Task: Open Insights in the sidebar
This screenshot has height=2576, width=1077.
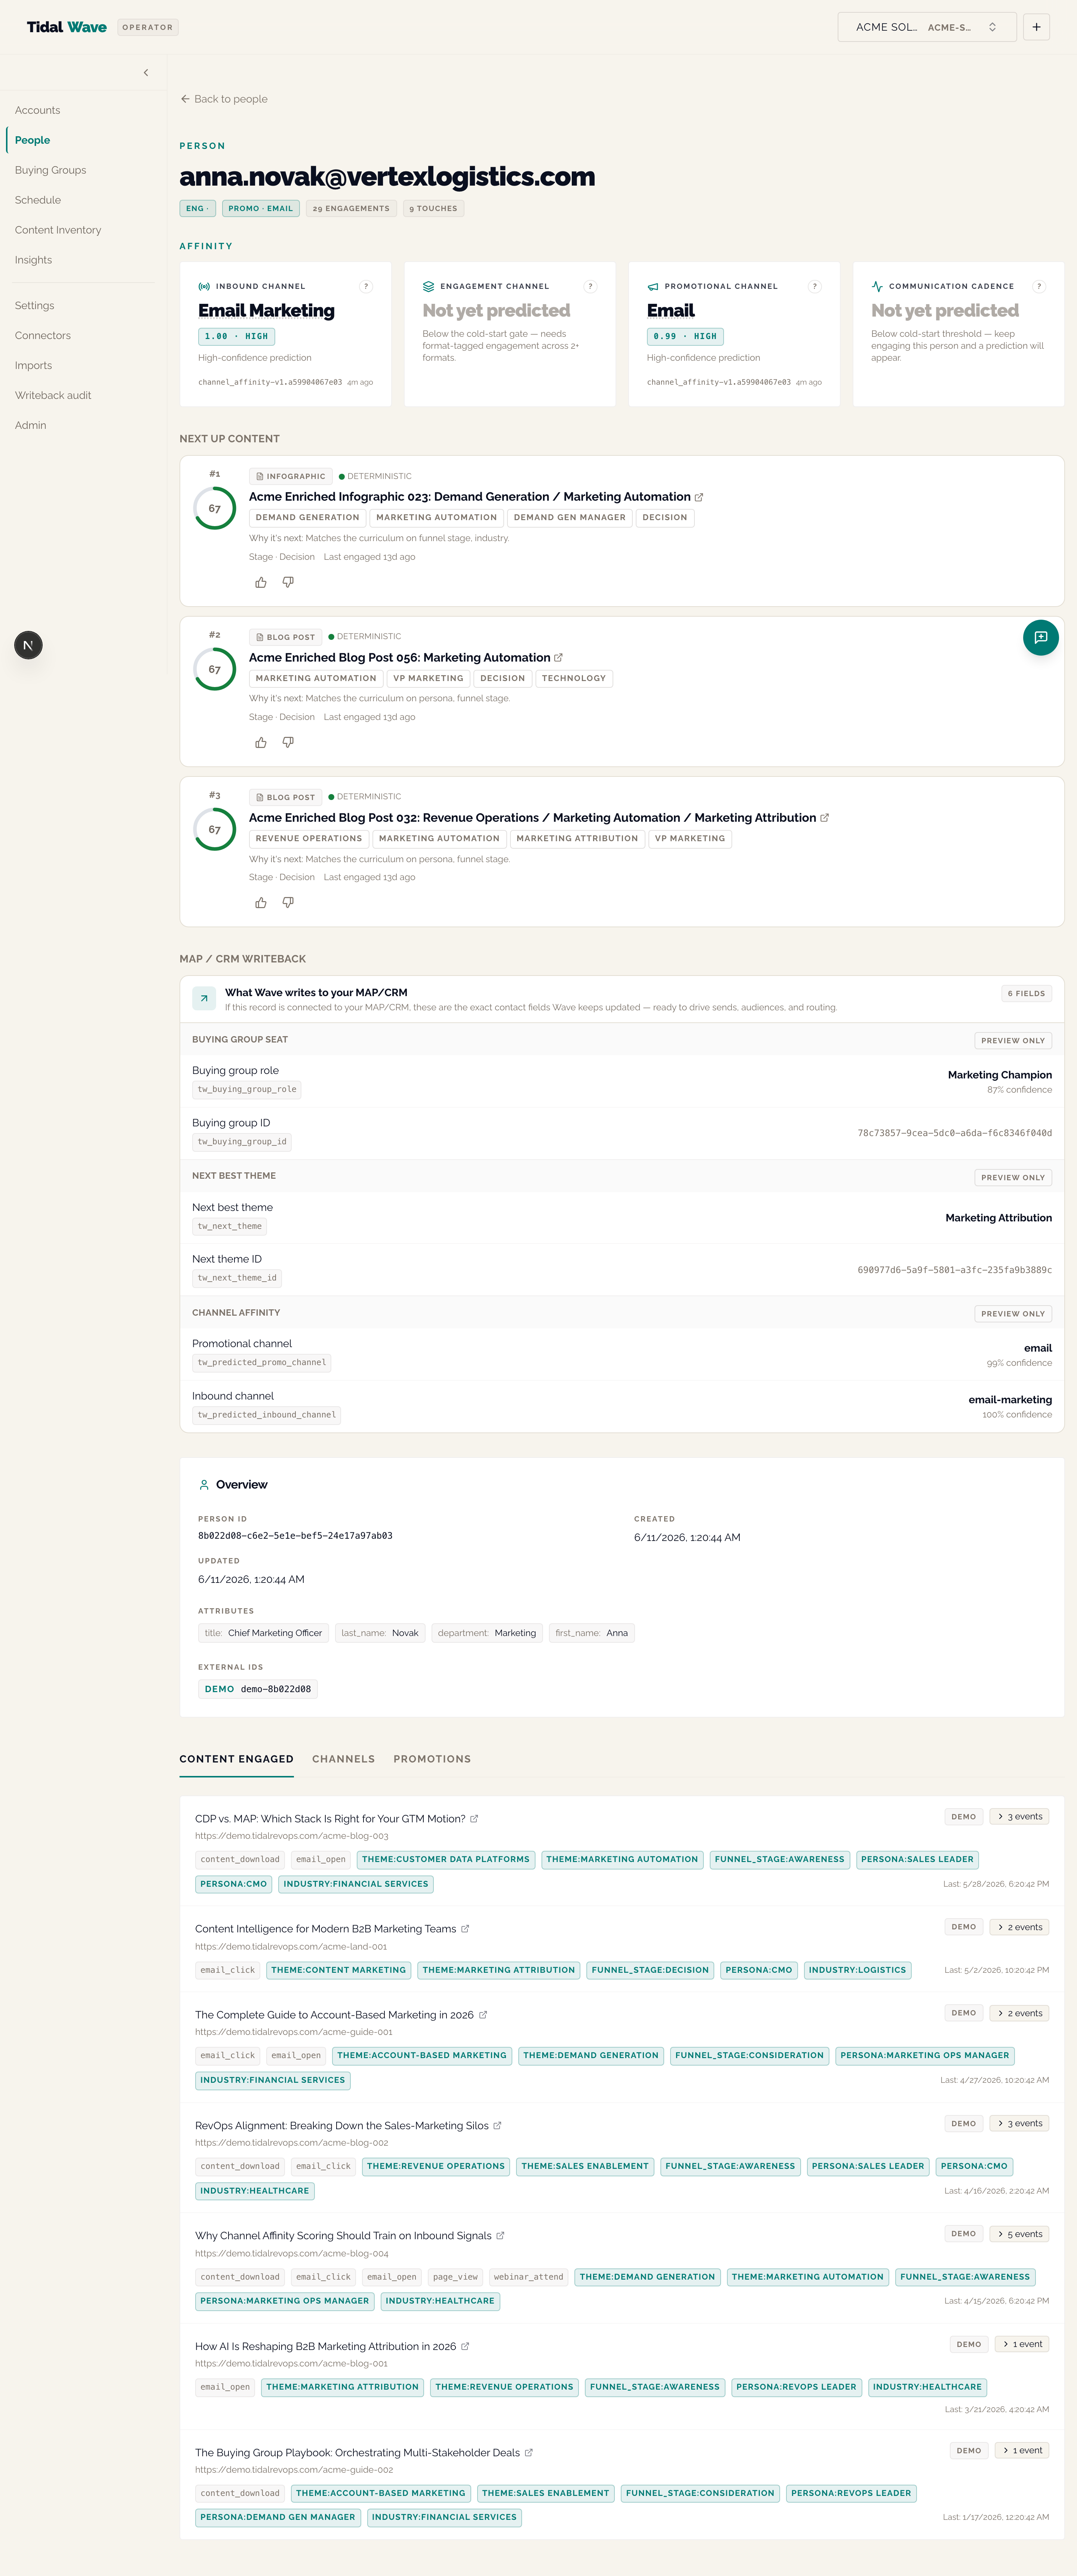Action: (34, 260)
